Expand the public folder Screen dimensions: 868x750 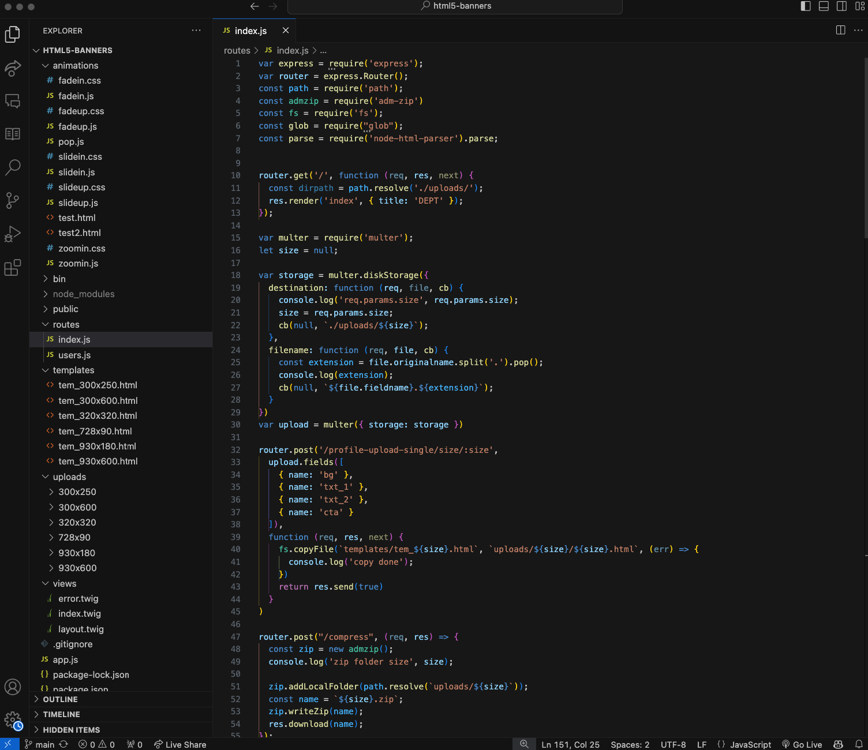tap(121, 309)
